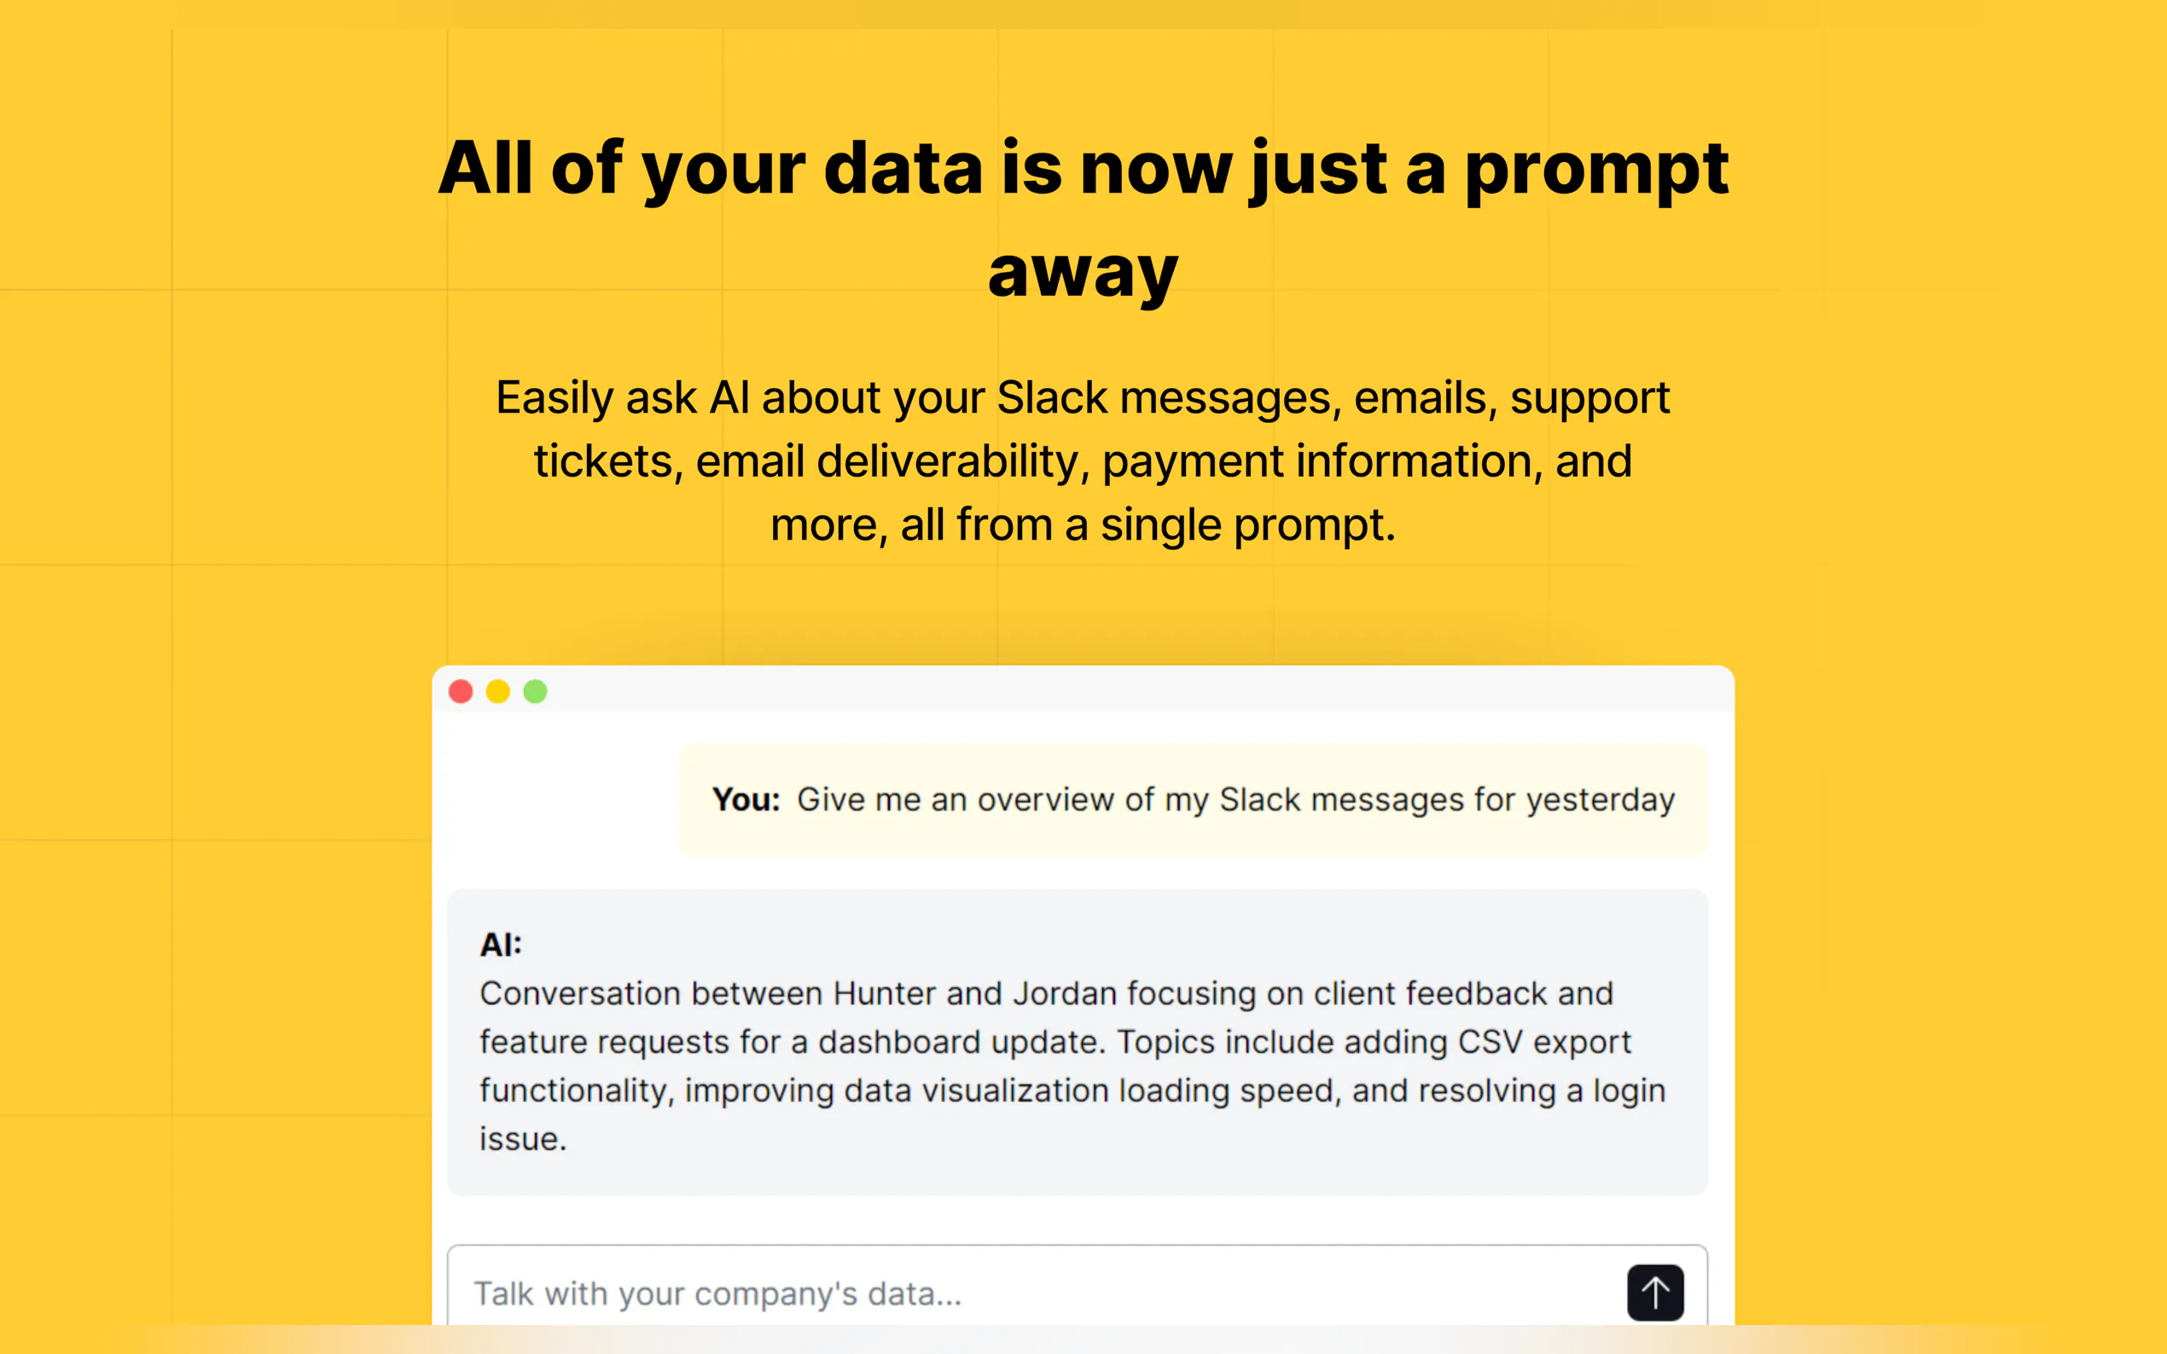Click the word "issue." ending the AI reply
The width and height of the screenshot is (2167, 1354).
[522, 1139]
